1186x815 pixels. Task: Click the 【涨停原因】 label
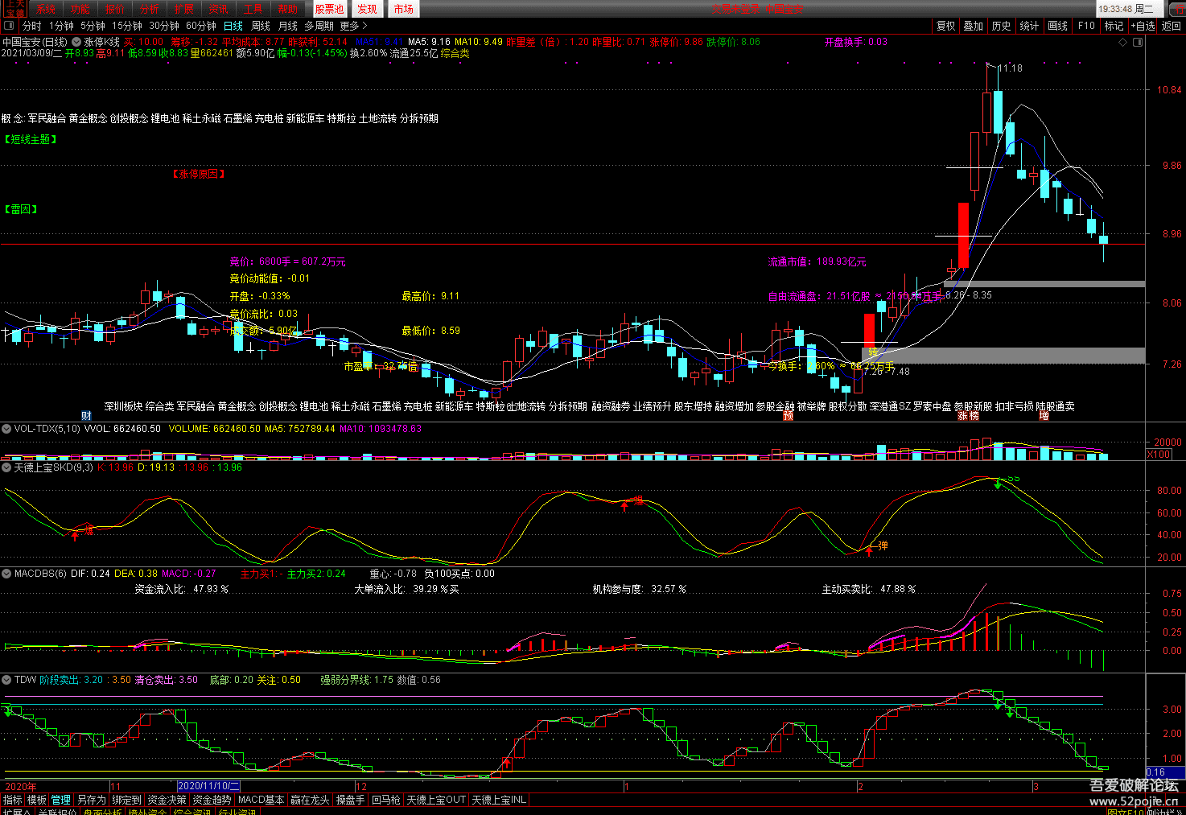coord(198,174)
